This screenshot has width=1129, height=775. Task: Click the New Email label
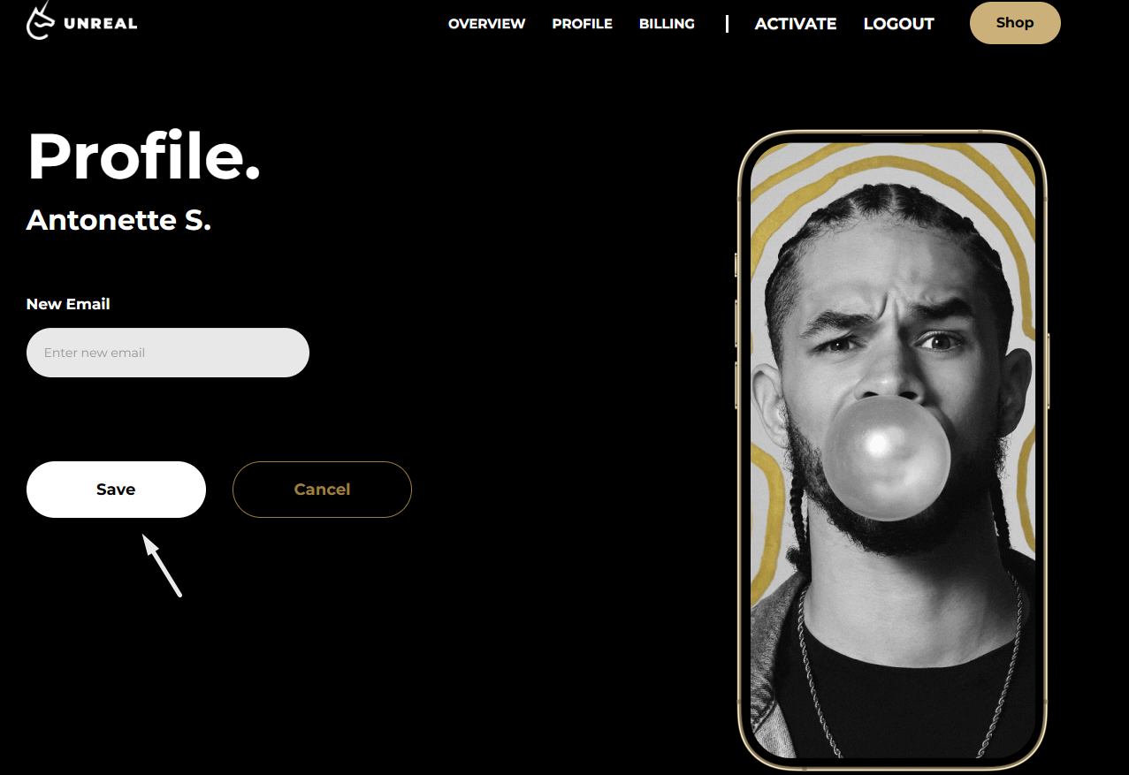(68, 304)
